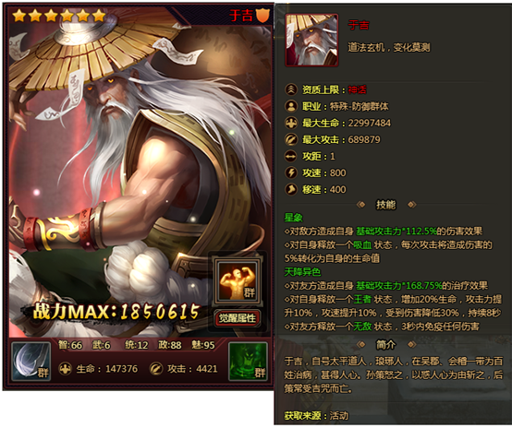Viewport: 512px width, 428px height.
Task: Open the 于吉 portrait thumbnail
Action: click(x=311, y=40)
